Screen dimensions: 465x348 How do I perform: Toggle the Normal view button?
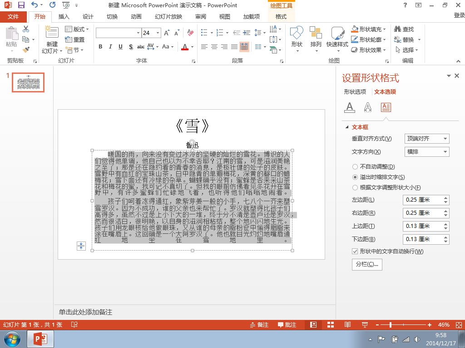tap(313, 324)
